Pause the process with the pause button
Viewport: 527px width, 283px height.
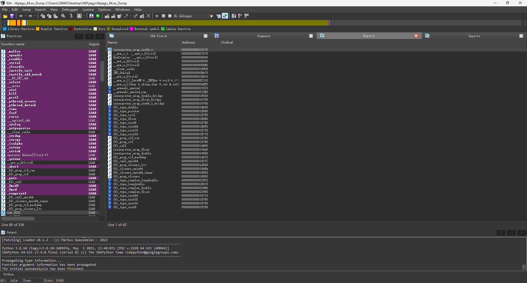[x=164, y=16]
